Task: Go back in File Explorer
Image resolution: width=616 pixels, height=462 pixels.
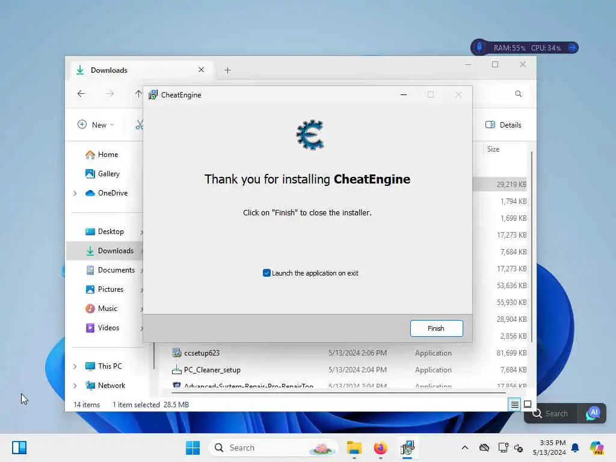Action: [81, 94]
